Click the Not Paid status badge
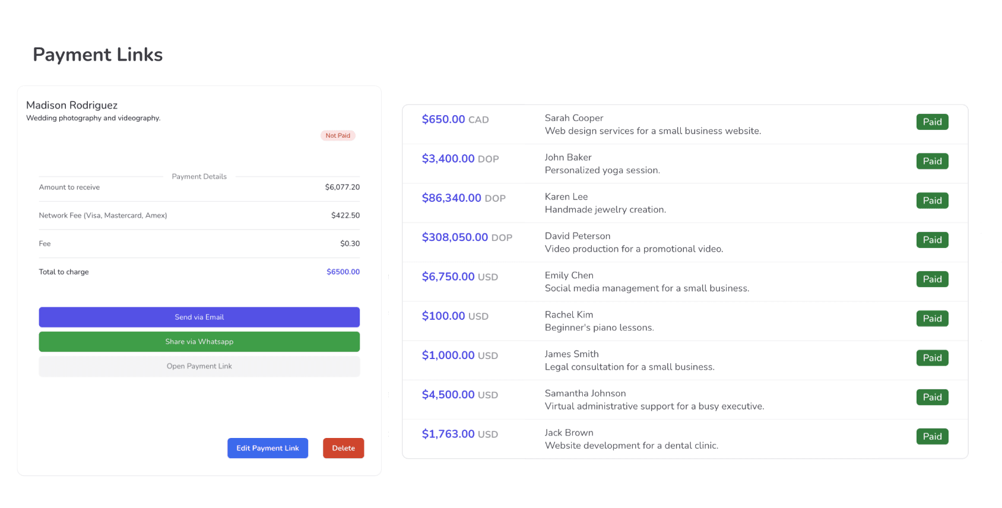Image resolution: width=1002 pixels, height=508 pixels. pyautogui.click(x=338, y=135)
